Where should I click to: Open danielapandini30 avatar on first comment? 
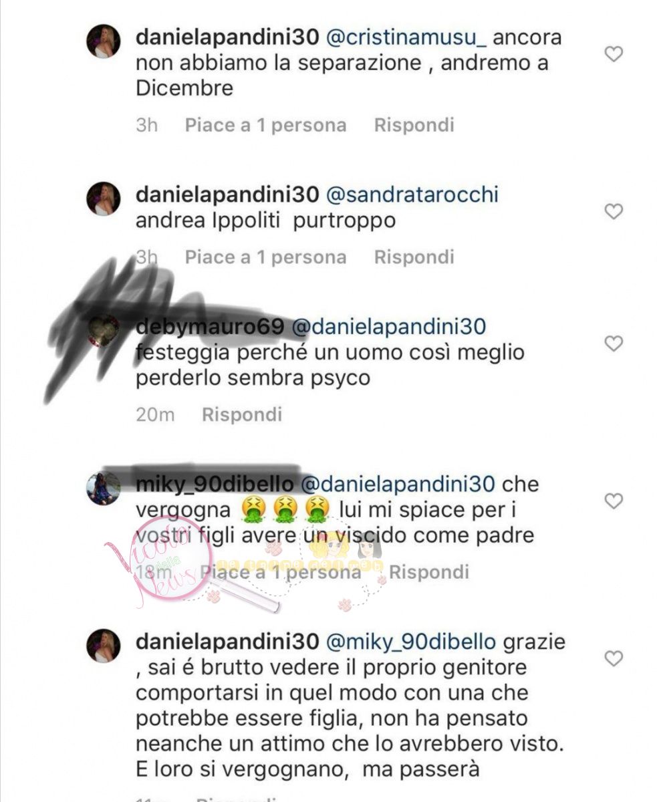pos(104,41)
